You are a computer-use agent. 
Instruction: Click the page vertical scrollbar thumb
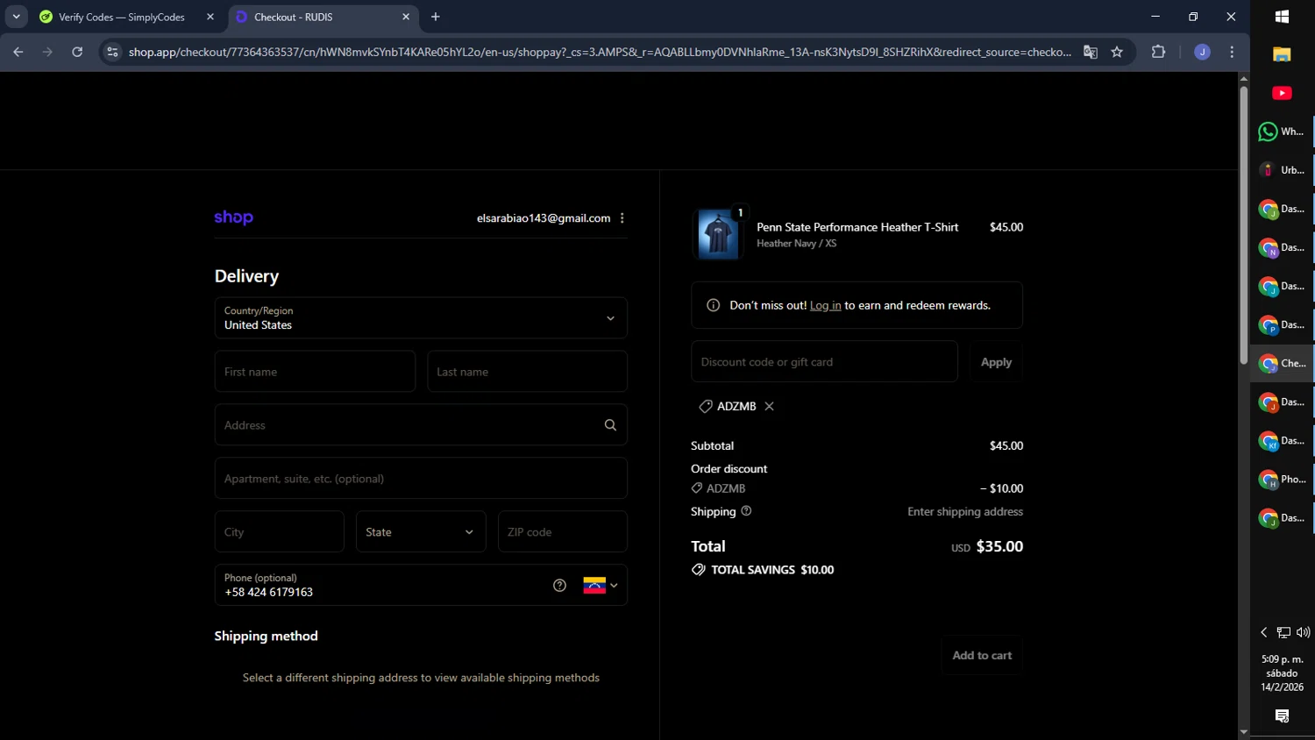click(1243, 225)
